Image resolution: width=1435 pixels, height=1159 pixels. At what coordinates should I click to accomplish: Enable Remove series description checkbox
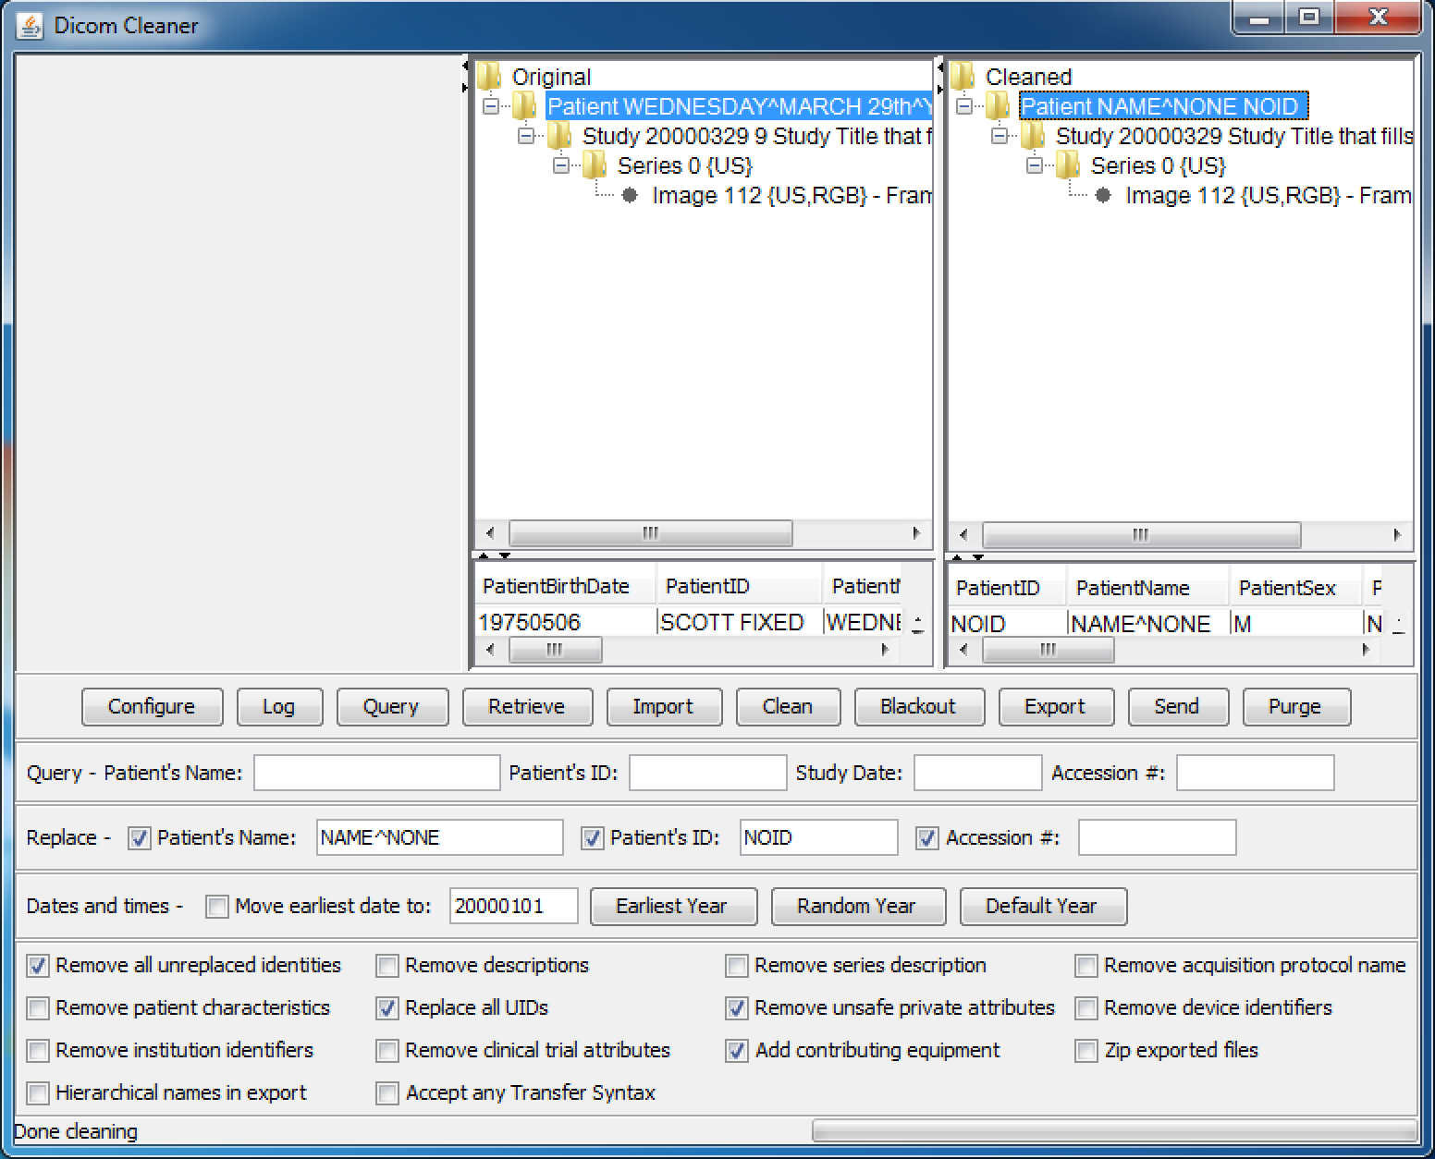(736, 966)
